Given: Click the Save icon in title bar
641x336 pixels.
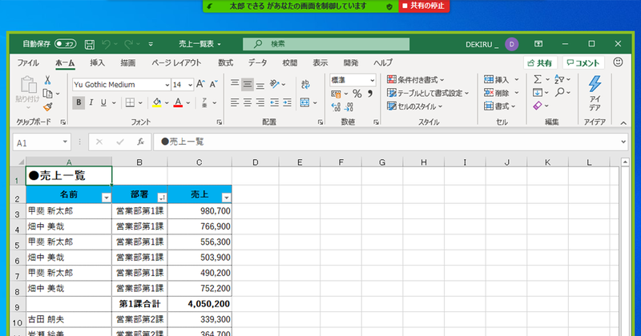Looking at the screenshot, I should pyautogui.click(x=89, y=44).
